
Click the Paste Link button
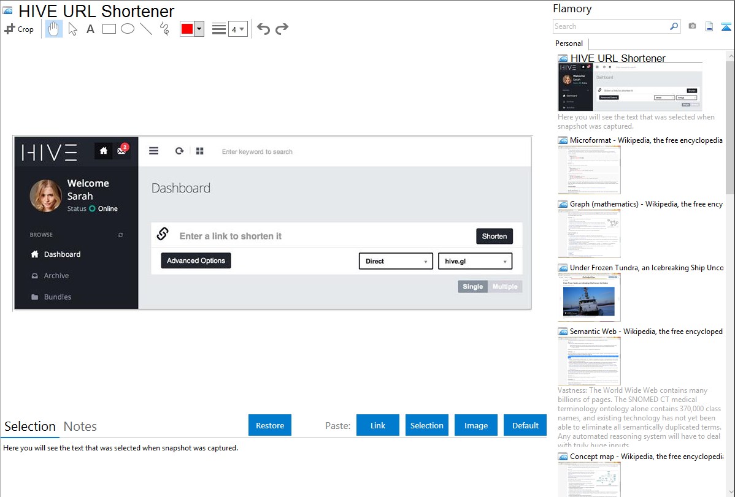point(378,425)
